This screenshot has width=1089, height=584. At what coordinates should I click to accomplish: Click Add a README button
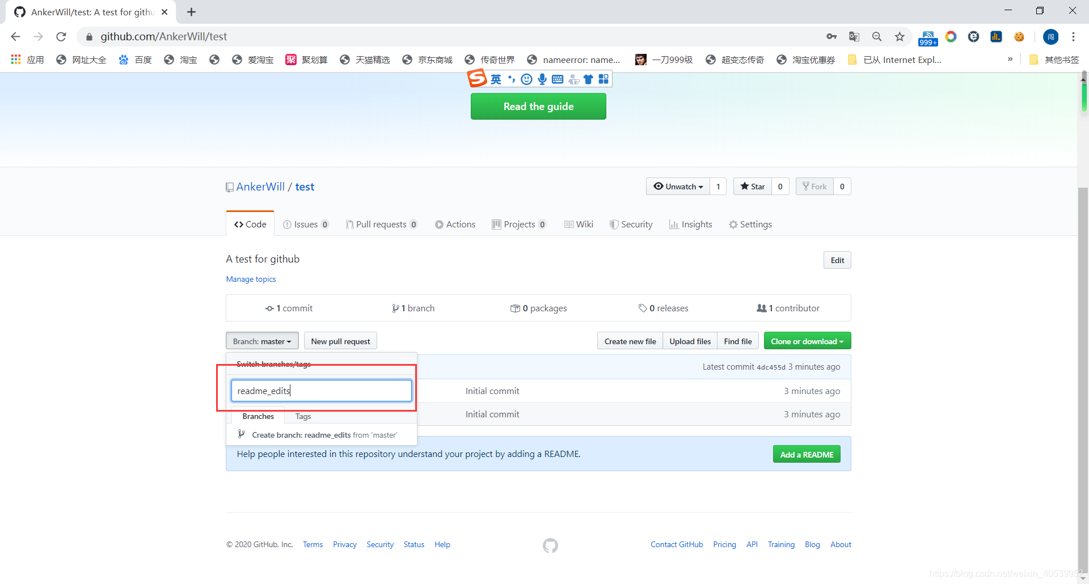[807, 454]
